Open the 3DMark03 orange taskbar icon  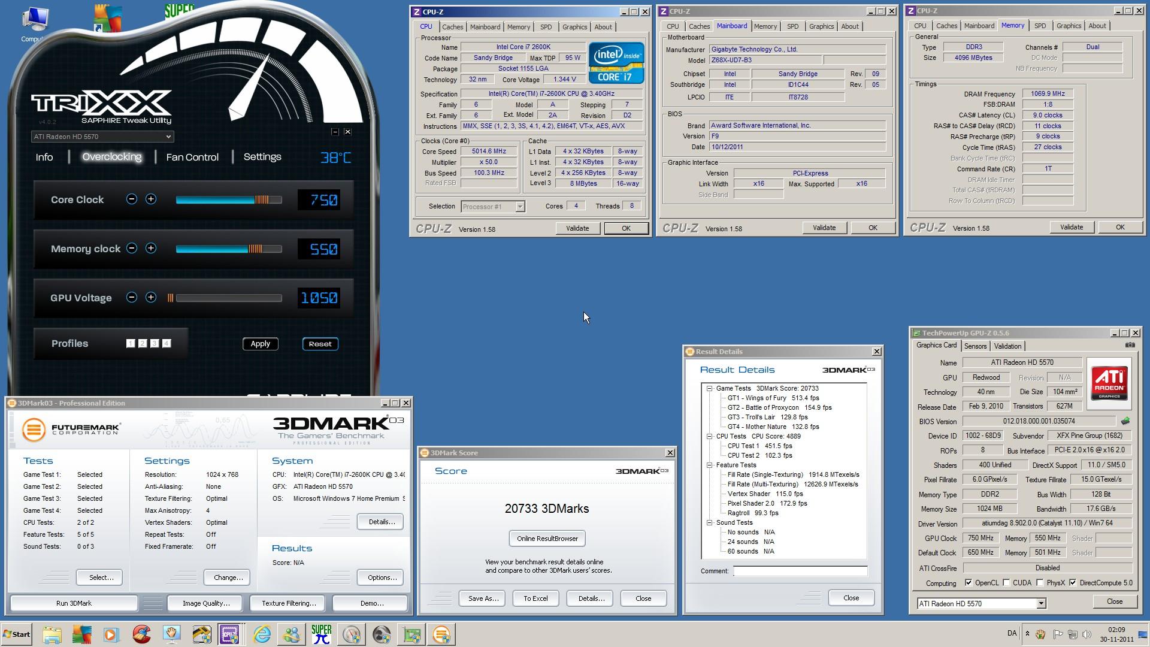point(441,634)
